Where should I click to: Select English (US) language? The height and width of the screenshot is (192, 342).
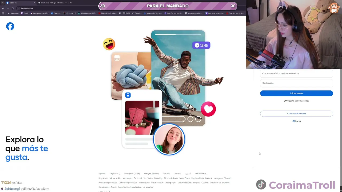115,174
